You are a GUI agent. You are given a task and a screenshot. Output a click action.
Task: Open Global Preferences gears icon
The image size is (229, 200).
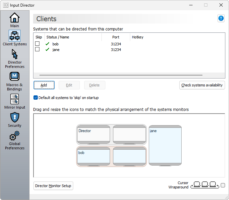coord(15,136)
